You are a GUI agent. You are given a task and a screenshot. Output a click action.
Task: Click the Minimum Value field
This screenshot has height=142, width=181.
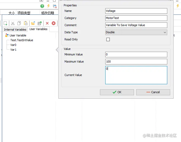[136, 54]
